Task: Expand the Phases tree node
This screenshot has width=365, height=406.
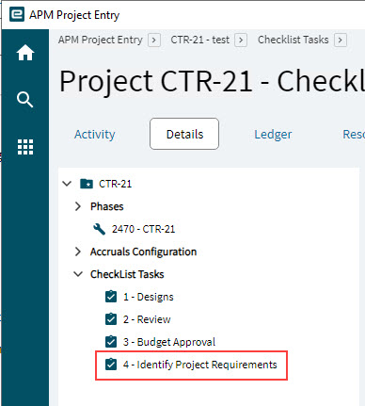Action: (78, 206)
